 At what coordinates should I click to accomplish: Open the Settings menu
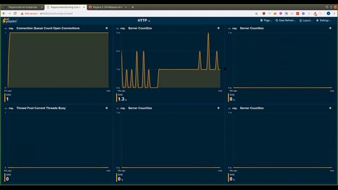324,21
